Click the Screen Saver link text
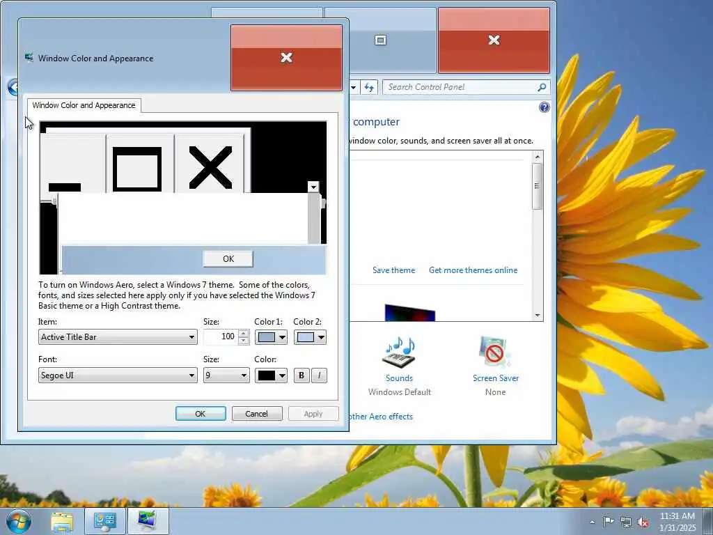 coord(496,378)
